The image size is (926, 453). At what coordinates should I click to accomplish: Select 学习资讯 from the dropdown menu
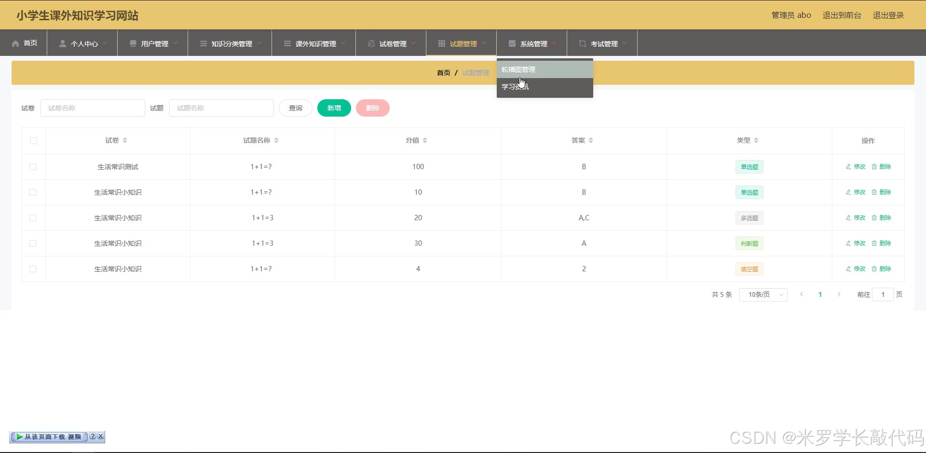545,87
